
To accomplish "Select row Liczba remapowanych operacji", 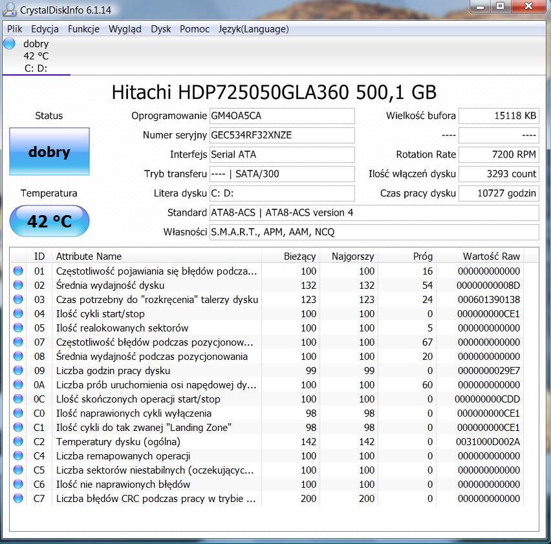I will point(266,456).
